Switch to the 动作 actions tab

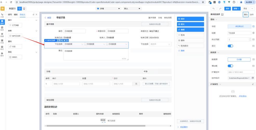coord(252,15)
